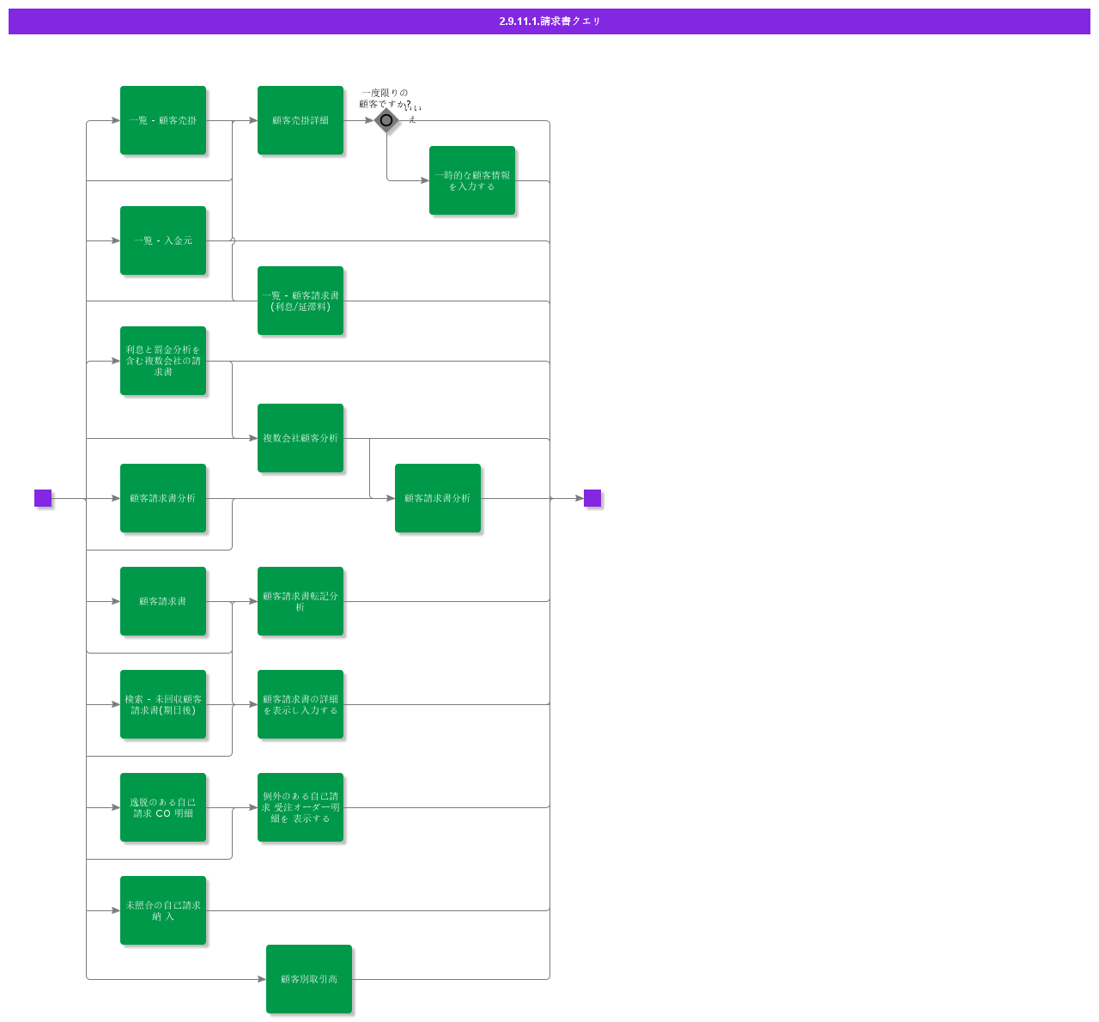Image resolution: width=1099 pixels, height=1022 pixels.
Task: Select the right-side 顧客請求書分析 node
Action: coord(438,497)
